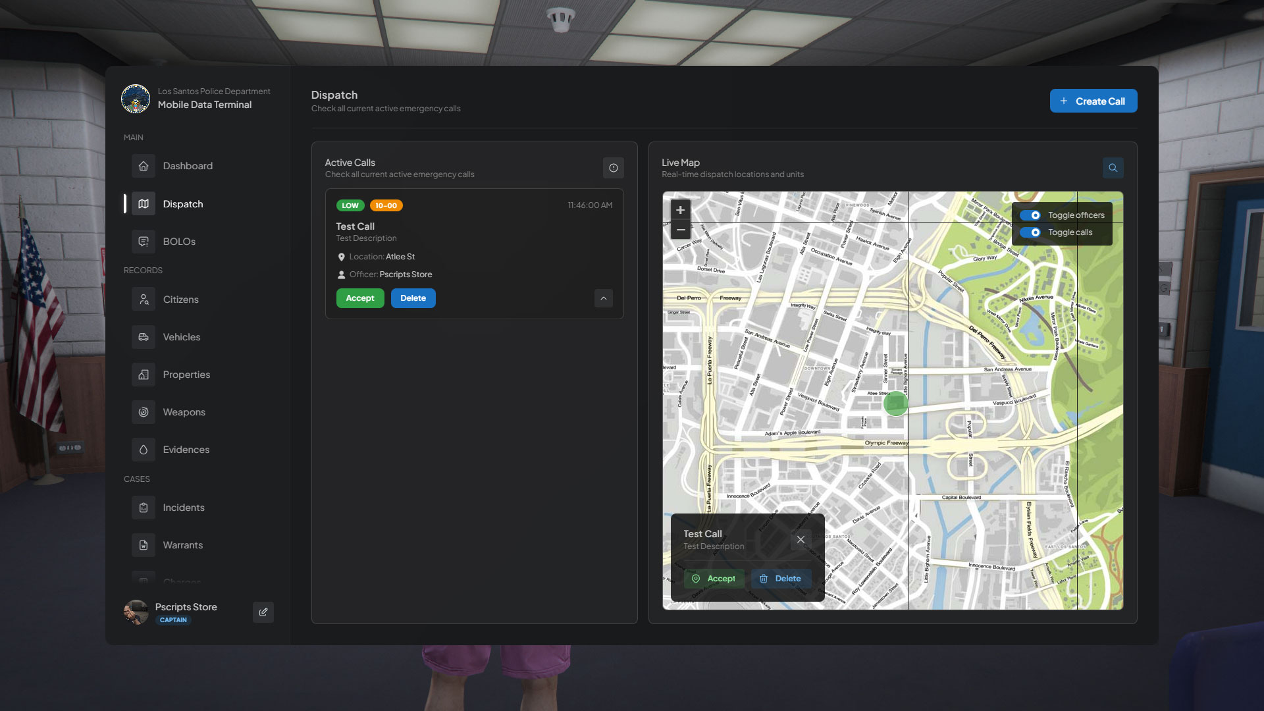Accept the call in Active Calls card
Viewport: 1264px width, 711px height.
(x=360, y=298)
